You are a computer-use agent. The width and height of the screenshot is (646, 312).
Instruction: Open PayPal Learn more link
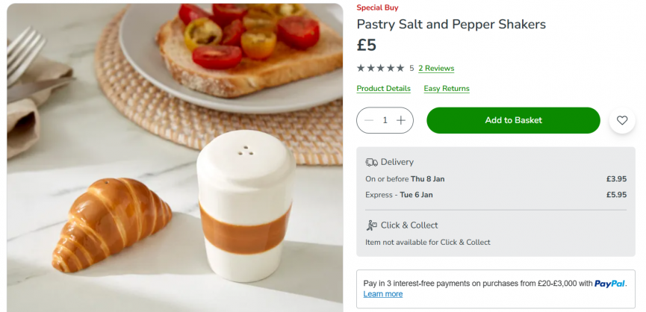pyautogui.click(x=383, y=294)
